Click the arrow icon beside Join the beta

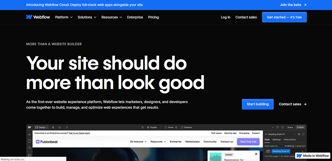[x=305, y=5]
